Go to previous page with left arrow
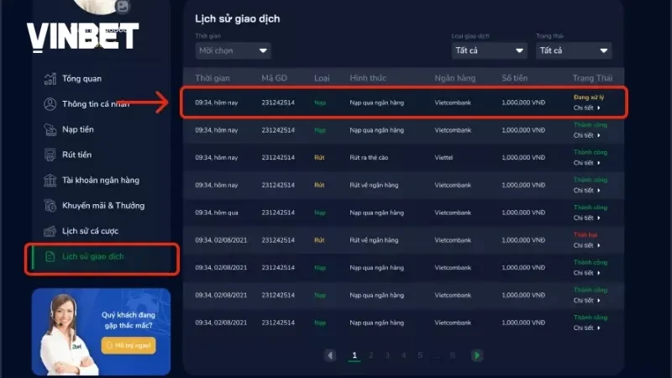Viewport: 672px width, 378px height. [330, 355]
